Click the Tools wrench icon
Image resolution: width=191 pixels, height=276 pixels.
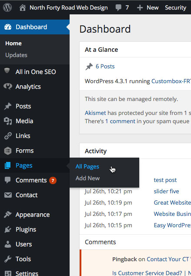[8, 259]
